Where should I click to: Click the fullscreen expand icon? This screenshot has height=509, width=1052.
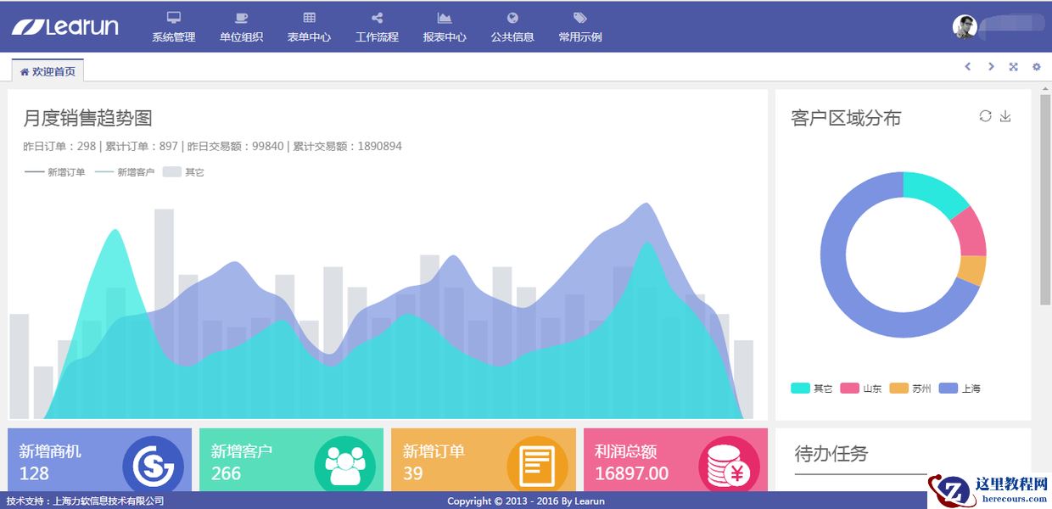coord(1014,66)
